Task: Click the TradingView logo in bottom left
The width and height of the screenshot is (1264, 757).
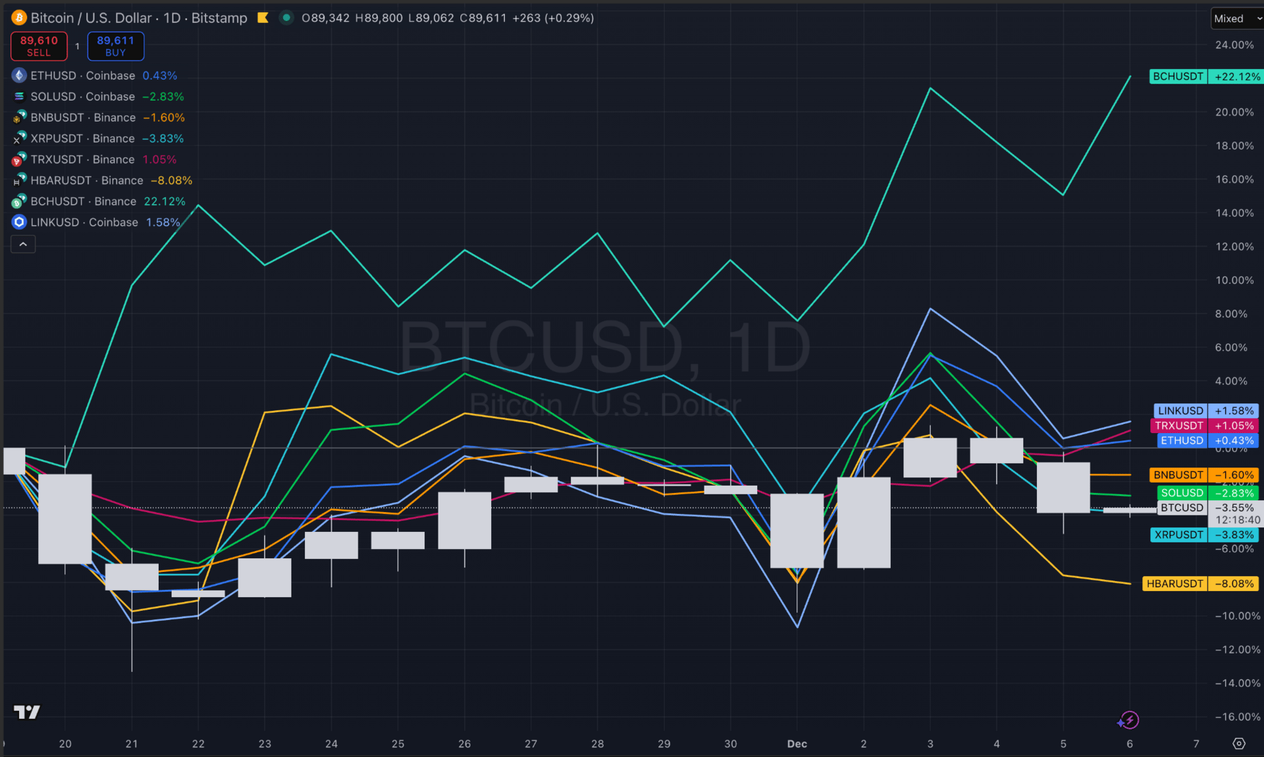Action: click(27, 712)
